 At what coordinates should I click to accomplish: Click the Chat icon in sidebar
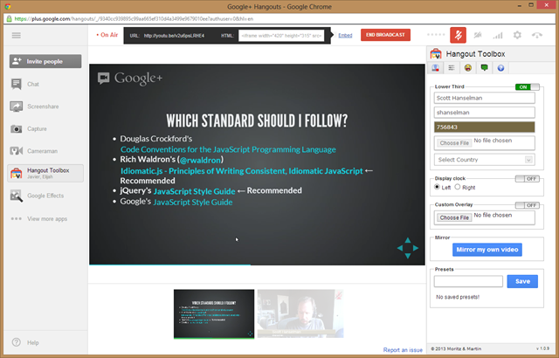click(x=16, y=84)
